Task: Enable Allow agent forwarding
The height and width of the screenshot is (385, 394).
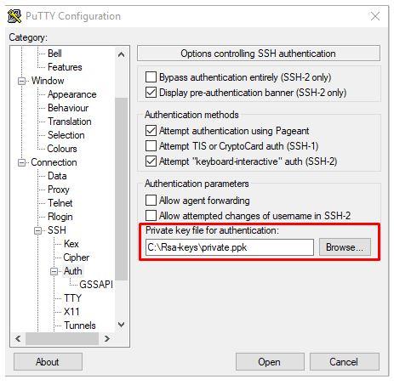Action: [x=151, y=200]
